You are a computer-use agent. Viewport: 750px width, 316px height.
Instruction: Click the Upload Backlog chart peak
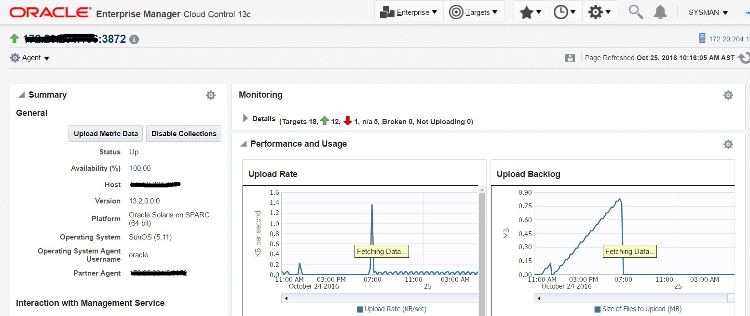620,199
